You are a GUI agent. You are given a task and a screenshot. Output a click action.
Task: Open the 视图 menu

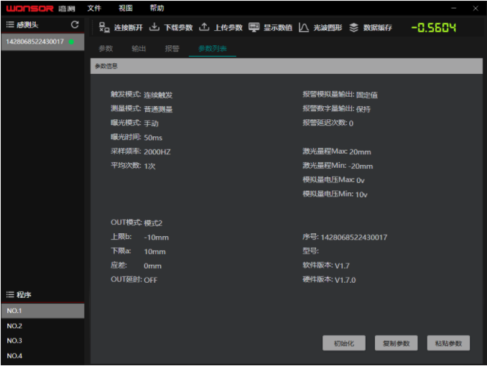click(x=125, y=8)
